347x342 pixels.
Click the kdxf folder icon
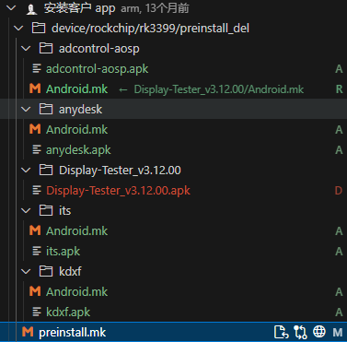tap(46, 271)
